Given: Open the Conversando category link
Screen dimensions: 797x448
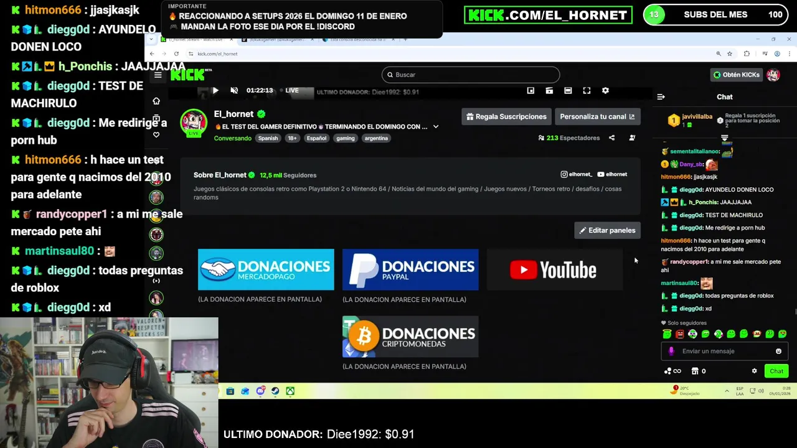Looking at the screenshot, I should (233, 138).
